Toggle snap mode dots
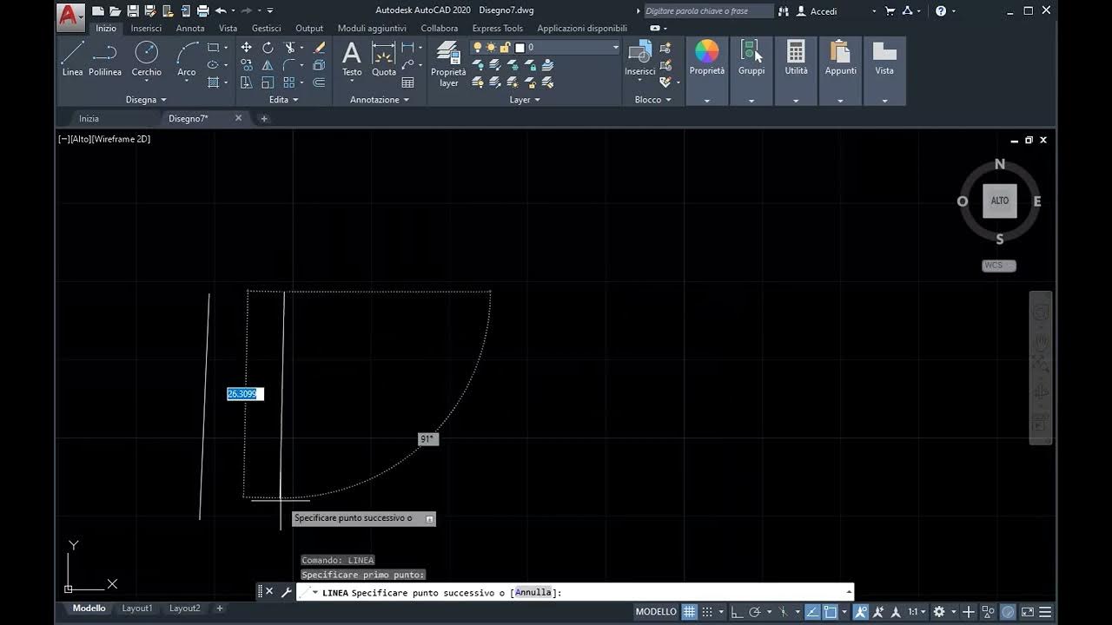Viewport: 1112px width, 625px height. tap(707, 612)
